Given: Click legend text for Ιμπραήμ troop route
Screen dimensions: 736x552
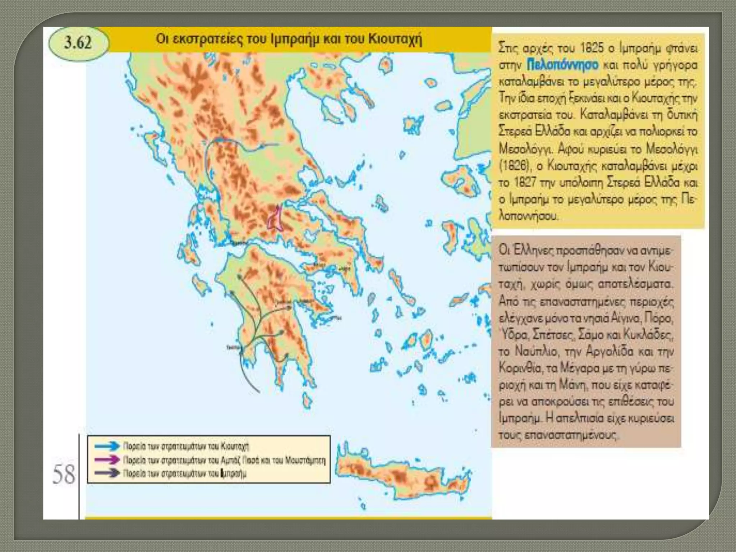Looking at the screenshot, I should 185,474.
